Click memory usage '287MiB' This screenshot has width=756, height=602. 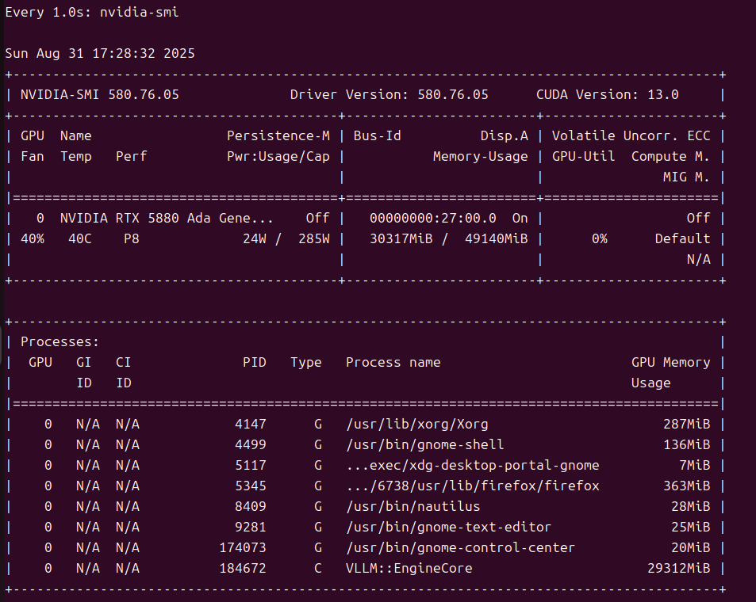tap(686, 425)
